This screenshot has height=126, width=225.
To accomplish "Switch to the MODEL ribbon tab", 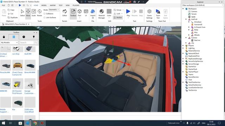I will coord(44,5).
